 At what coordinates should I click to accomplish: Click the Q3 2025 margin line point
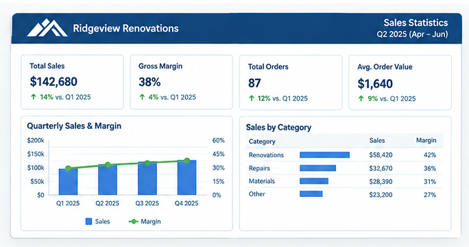(147, 163)
